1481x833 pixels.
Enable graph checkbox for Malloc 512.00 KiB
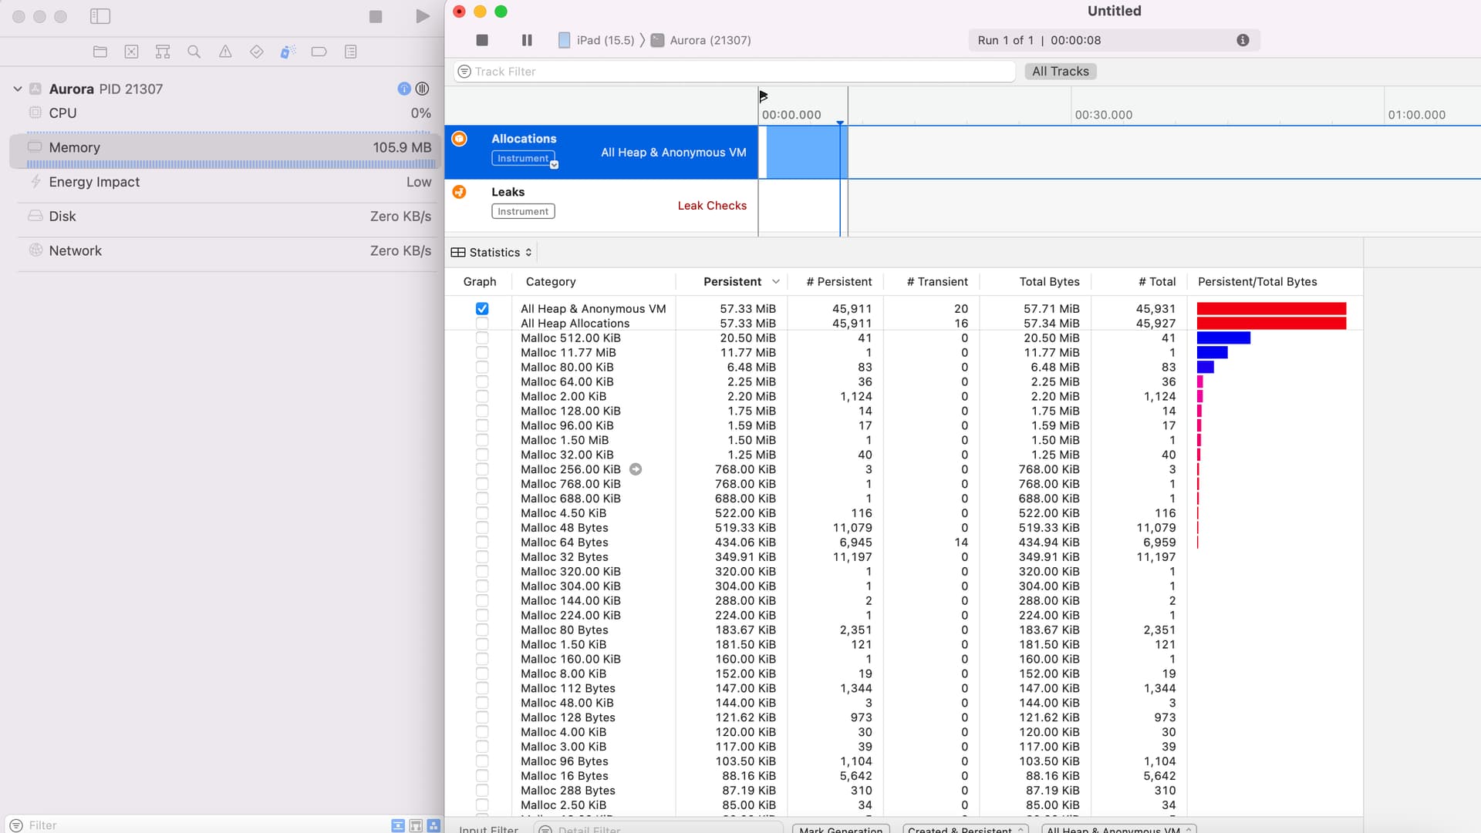482,338
